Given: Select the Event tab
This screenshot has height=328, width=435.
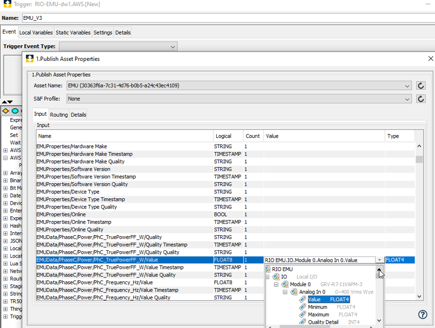Looking at the screenshot, I should [x=9, y=32].
